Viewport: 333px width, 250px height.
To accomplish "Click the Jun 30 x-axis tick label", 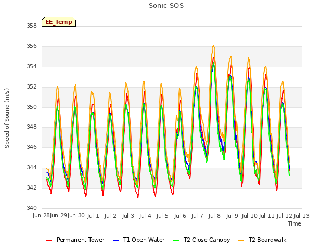I will tap(76, 216).
